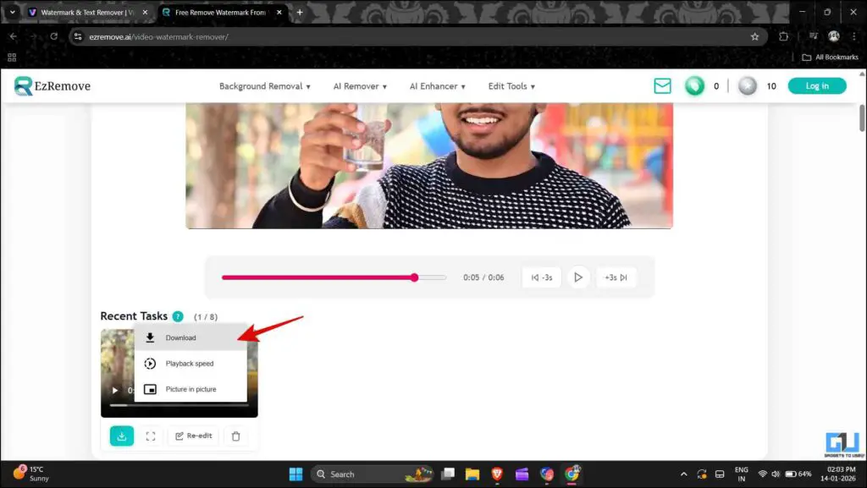
Task: Click the pink video progress slider
Action: (413, 277)
